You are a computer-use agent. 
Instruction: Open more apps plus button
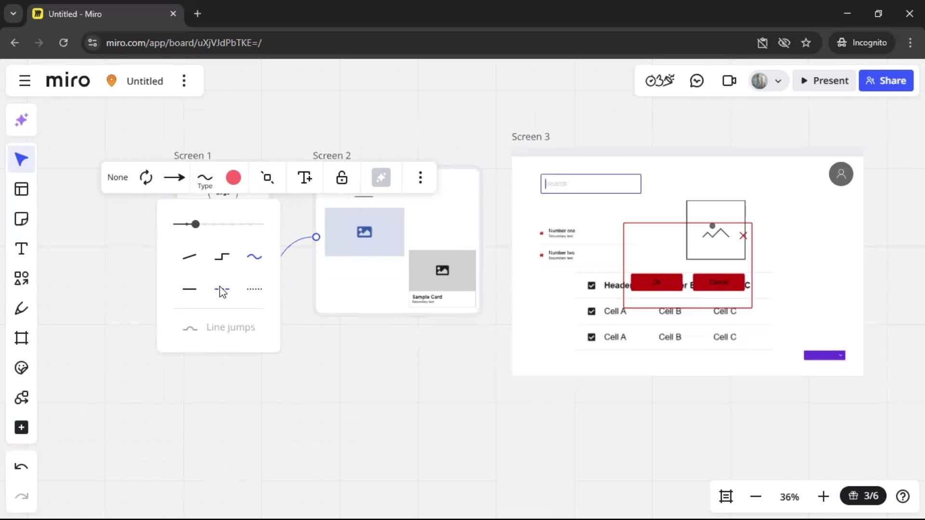(21, 428)
